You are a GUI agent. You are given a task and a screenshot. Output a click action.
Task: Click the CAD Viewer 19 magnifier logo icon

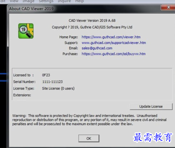(x=26, y=31)
